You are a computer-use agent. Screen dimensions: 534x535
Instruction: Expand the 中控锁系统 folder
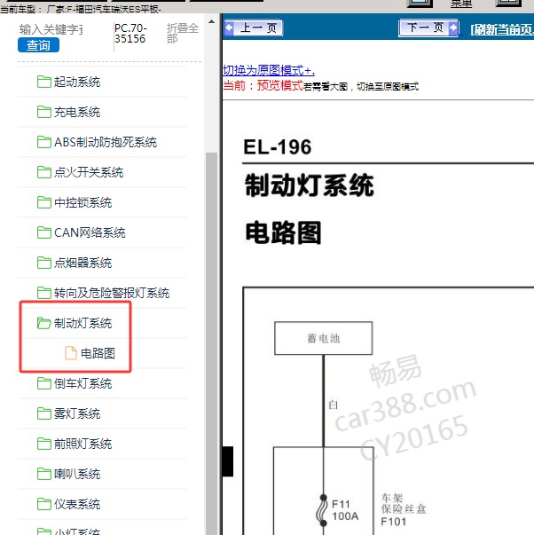[82, 202]
